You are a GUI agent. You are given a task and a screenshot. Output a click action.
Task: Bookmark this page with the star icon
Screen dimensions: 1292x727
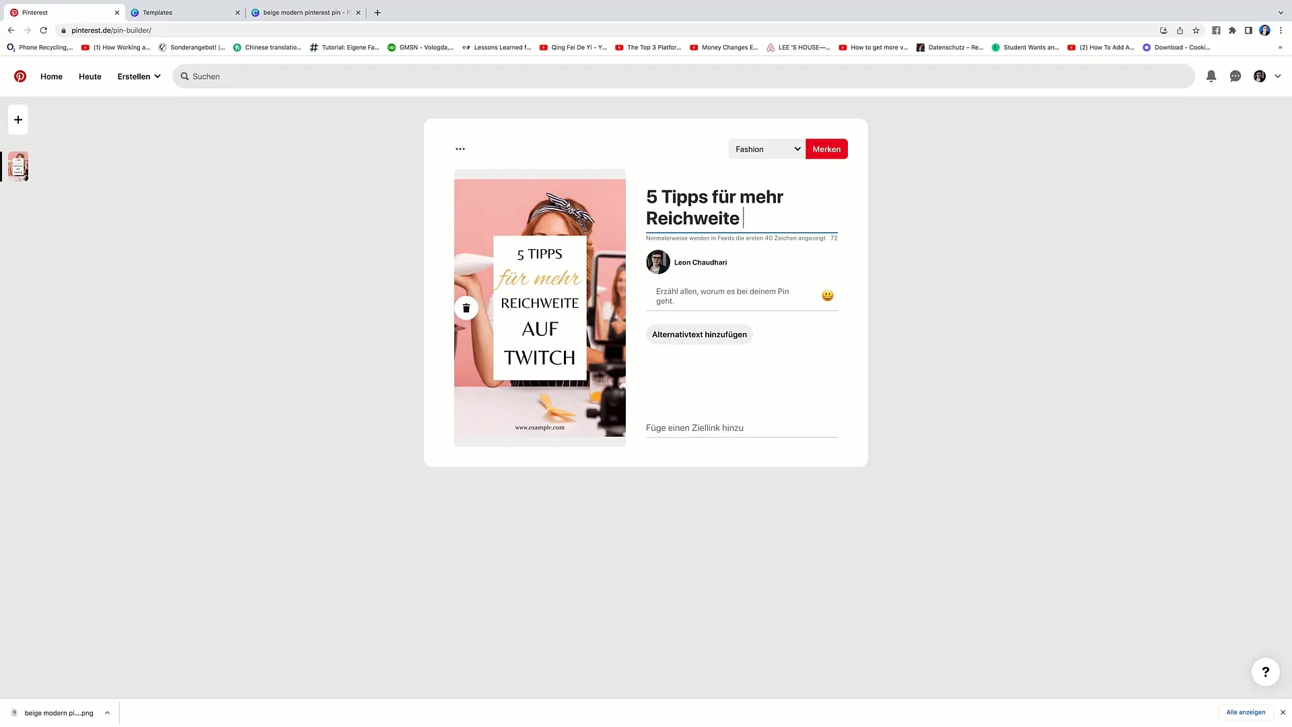pyautogui.click(x=1196, y=30)
